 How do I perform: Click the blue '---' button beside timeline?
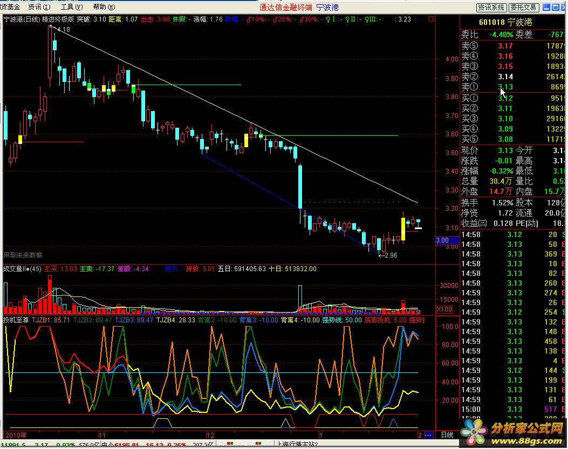428,435
